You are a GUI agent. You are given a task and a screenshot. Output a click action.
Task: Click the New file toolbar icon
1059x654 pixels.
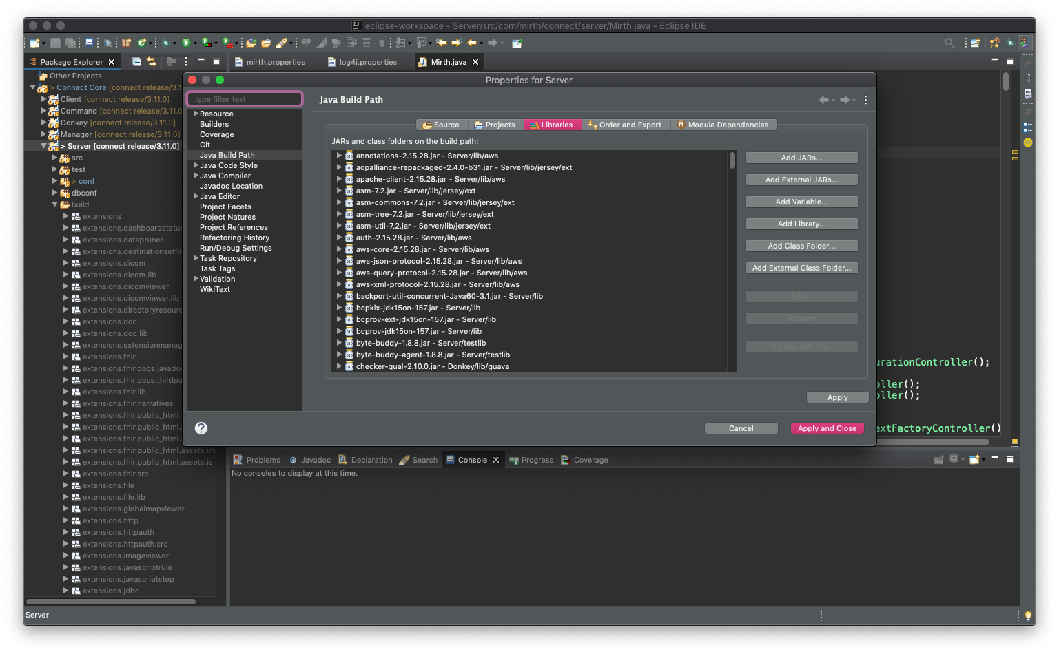click(34, 43)
